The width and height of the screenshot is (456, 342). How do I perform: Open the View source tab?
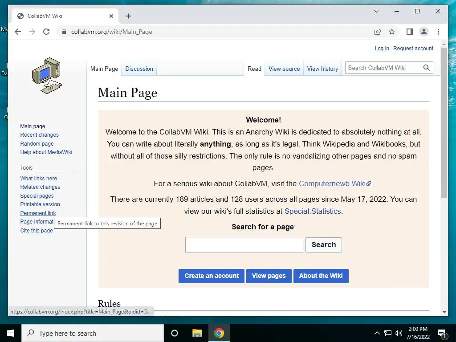click(x=284, y=69)
